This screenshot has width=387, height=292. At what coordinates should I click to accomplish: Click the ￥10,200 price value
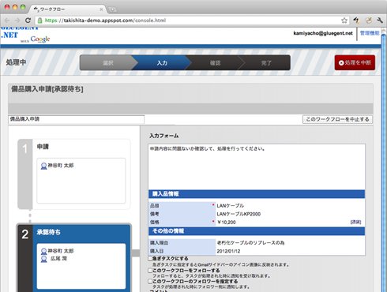[227, 223]
